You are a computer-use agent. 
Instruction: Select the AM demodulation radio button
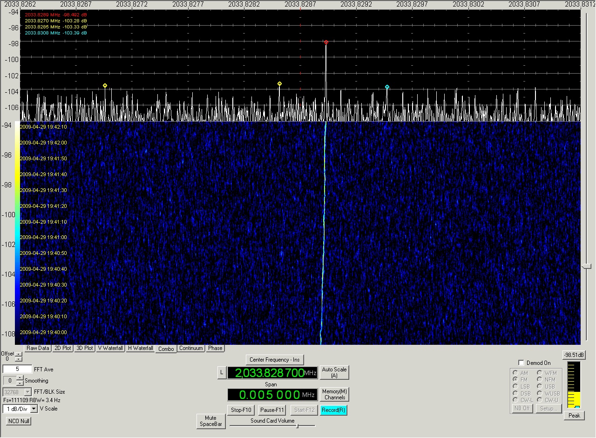click(x=515, y=373)
